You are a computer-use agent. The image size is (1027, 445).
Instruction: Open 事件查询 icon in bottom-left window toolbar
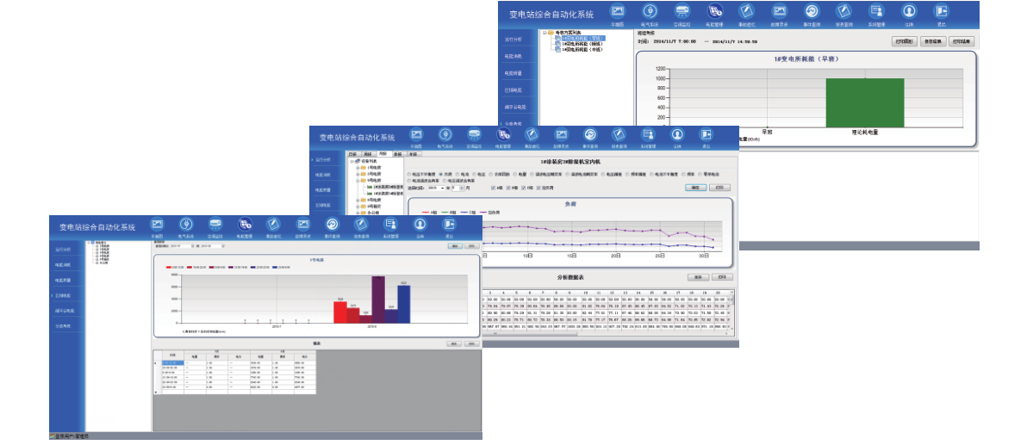coord(332,224)
